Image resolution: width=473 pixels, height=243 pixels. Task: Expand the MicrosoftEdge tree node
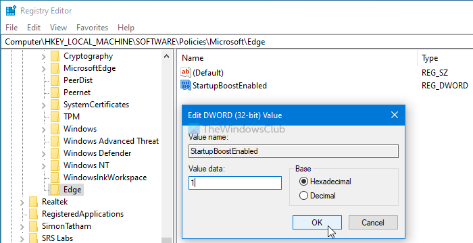click(x=44, y=69)
